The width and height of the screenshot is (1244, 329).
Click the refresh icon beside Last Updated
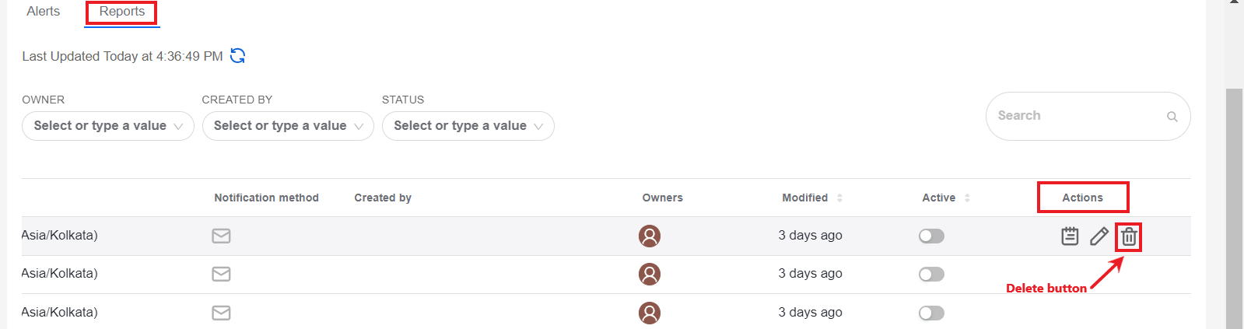(x=238, y=56)
